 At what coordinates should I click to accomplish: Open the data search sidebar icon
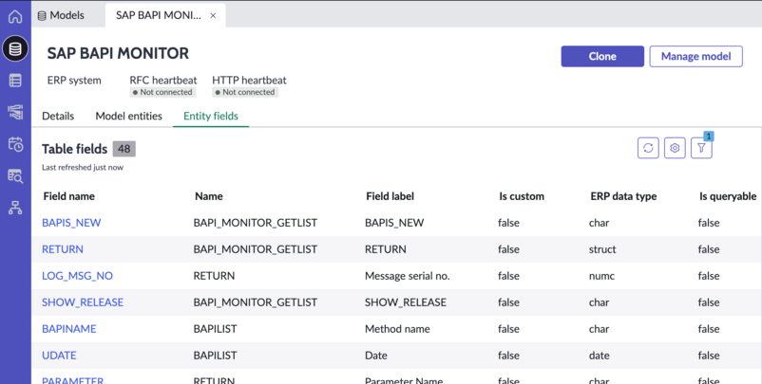(15, 176)
